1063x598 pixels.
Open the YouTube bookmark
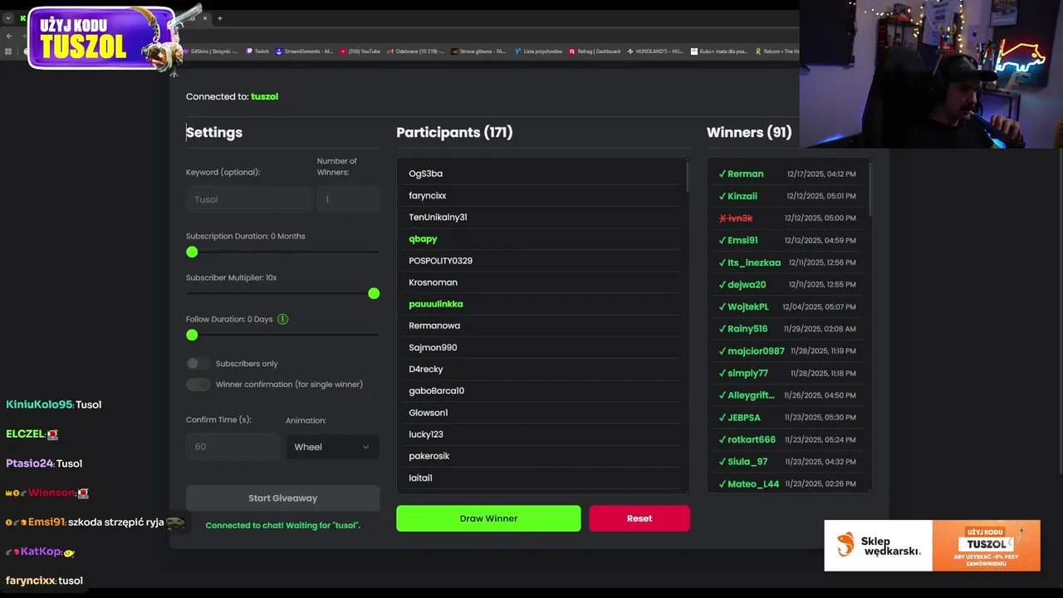click(360, 51)
